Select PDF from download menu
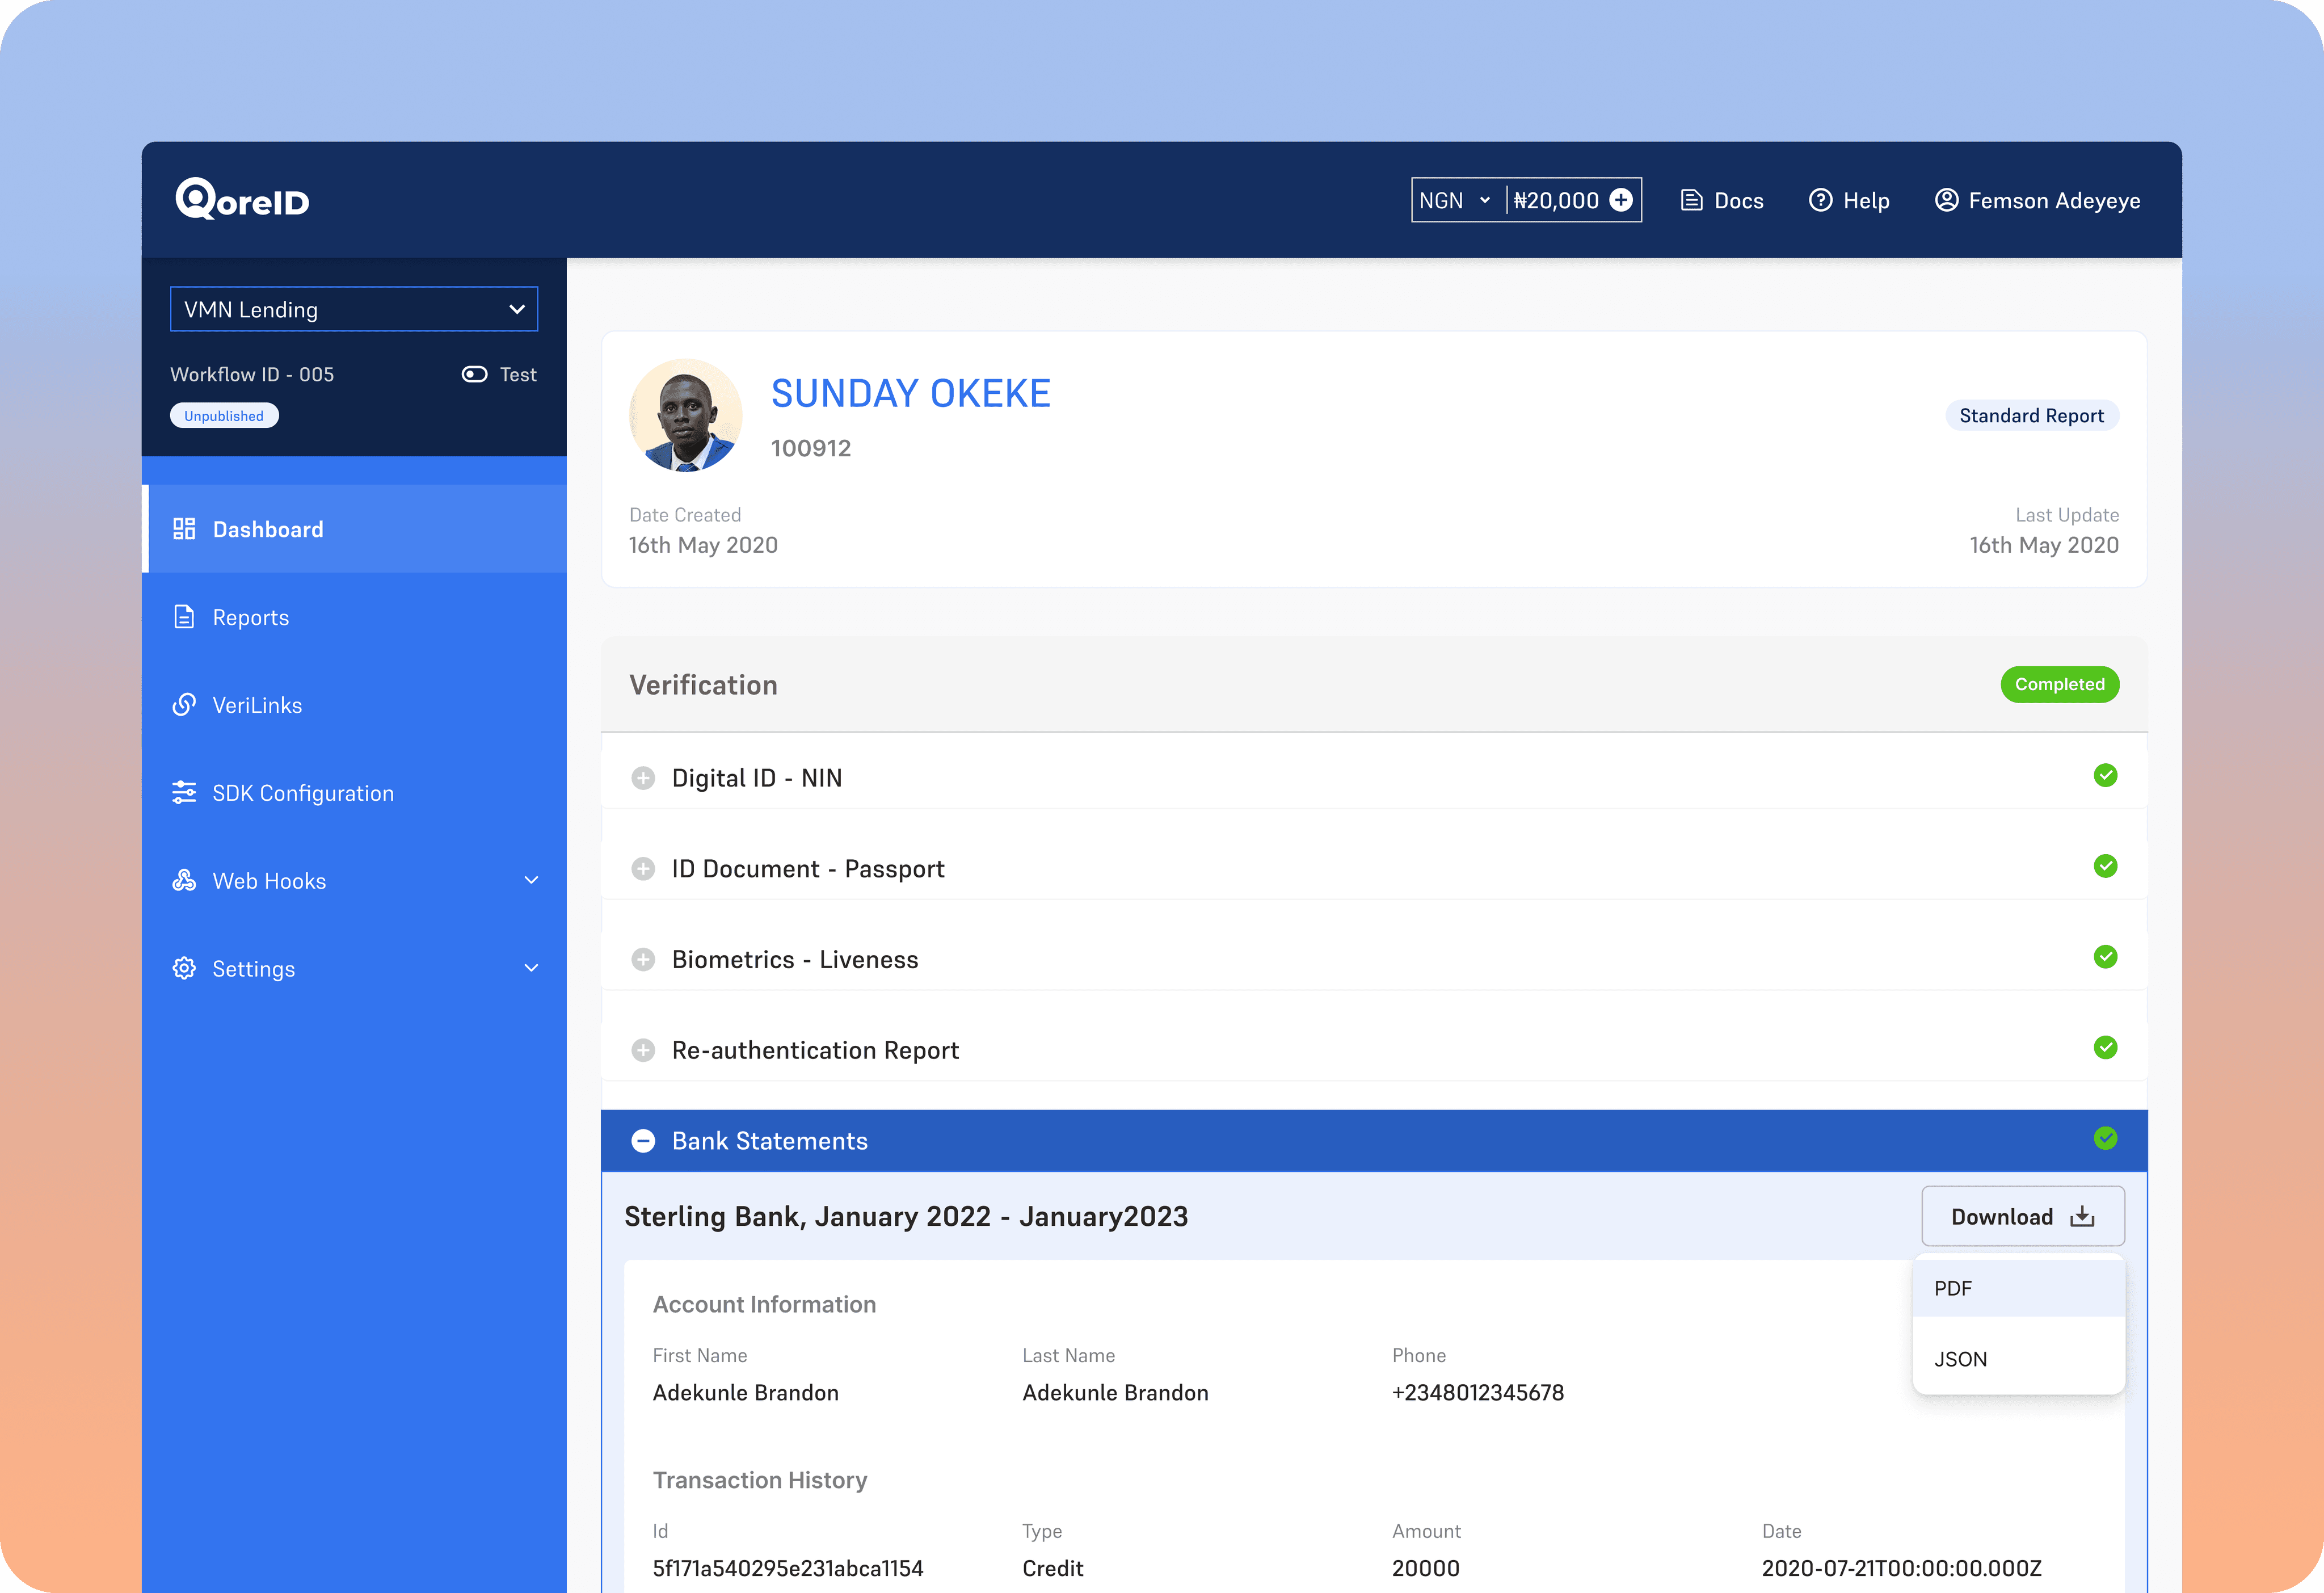This screenshot has height=1593, width=2324. point(2017,1288)
